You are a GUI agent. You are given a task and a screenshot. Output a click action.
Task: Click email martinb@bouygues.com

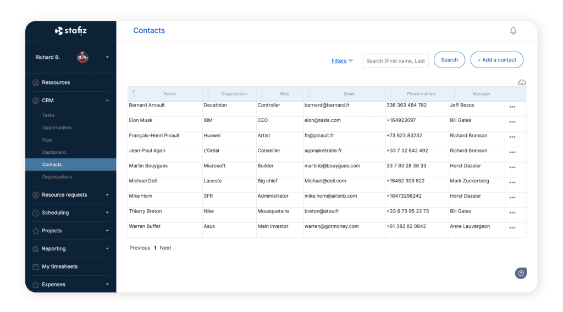pos(332,166)
